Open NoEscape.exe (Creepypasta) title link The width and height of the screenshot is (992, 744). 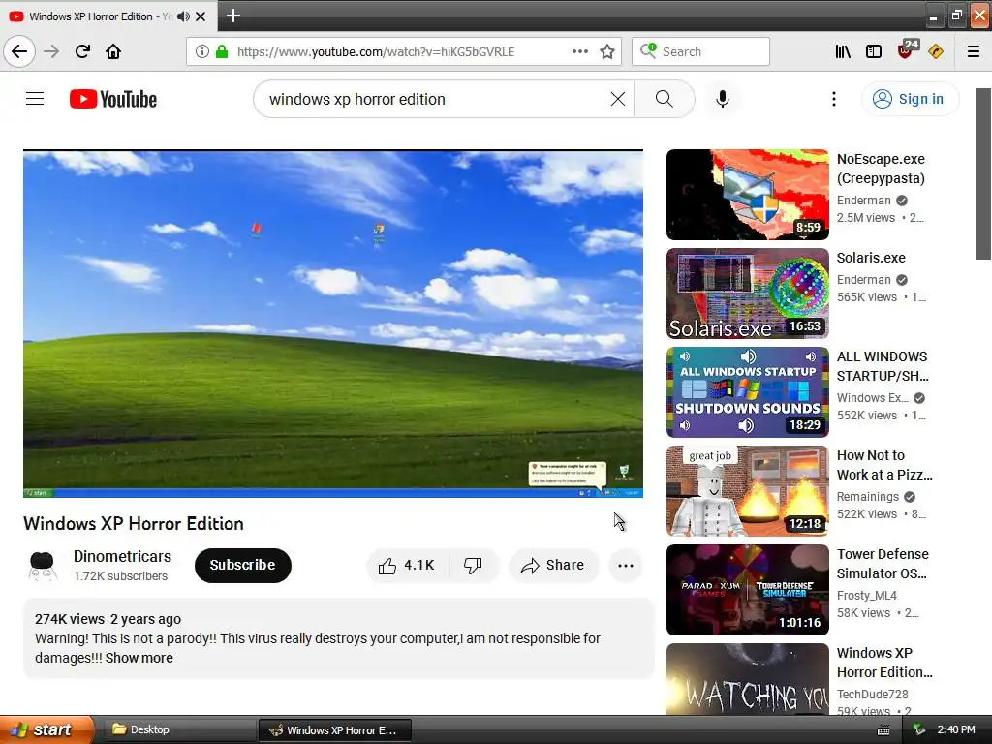(x=881, y=169)
